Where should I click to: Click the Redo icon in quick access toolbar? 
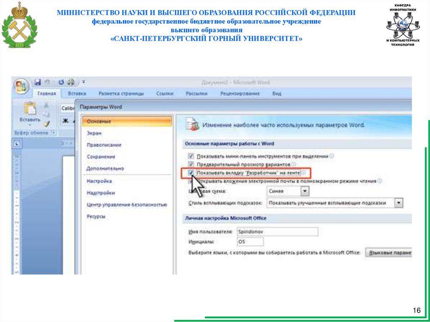[61, 82]
